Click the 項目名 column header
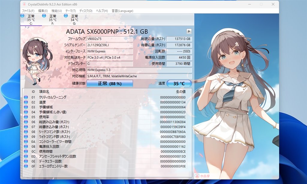Image resolution: width=307 pixels, height=184 pixels. point(44,92)
